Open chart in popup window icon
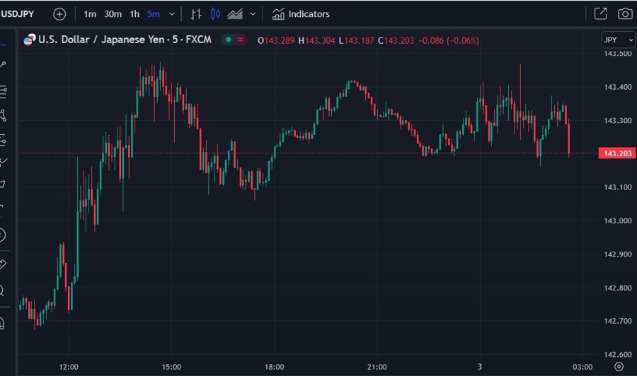Image resolution: width=637 pixels, height=376 pixels. coord(600,14)
